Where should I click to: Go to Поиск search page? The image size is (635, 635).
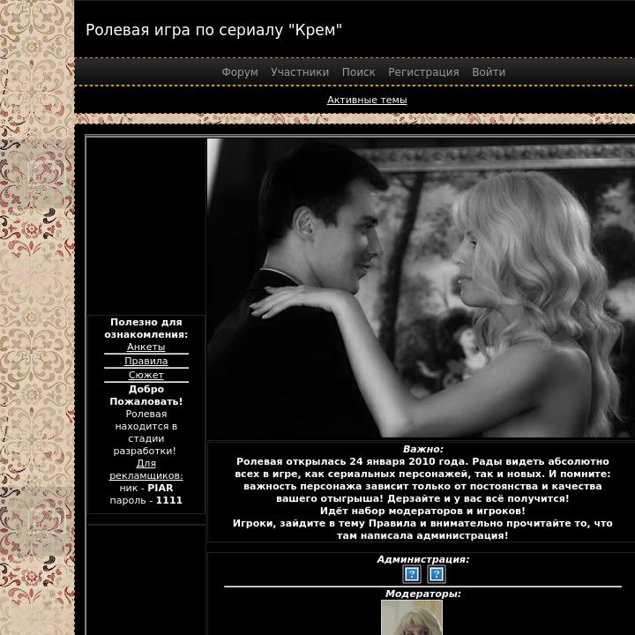click(358, 72)
